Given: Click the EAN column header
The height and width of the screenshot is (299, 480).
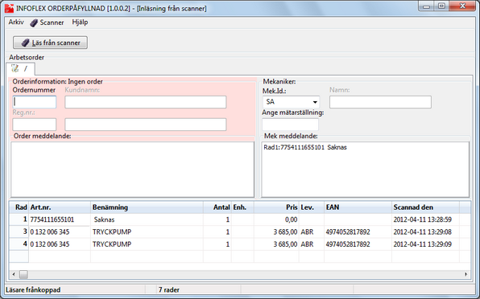Looking at the screenshot, I should [358, 207].
